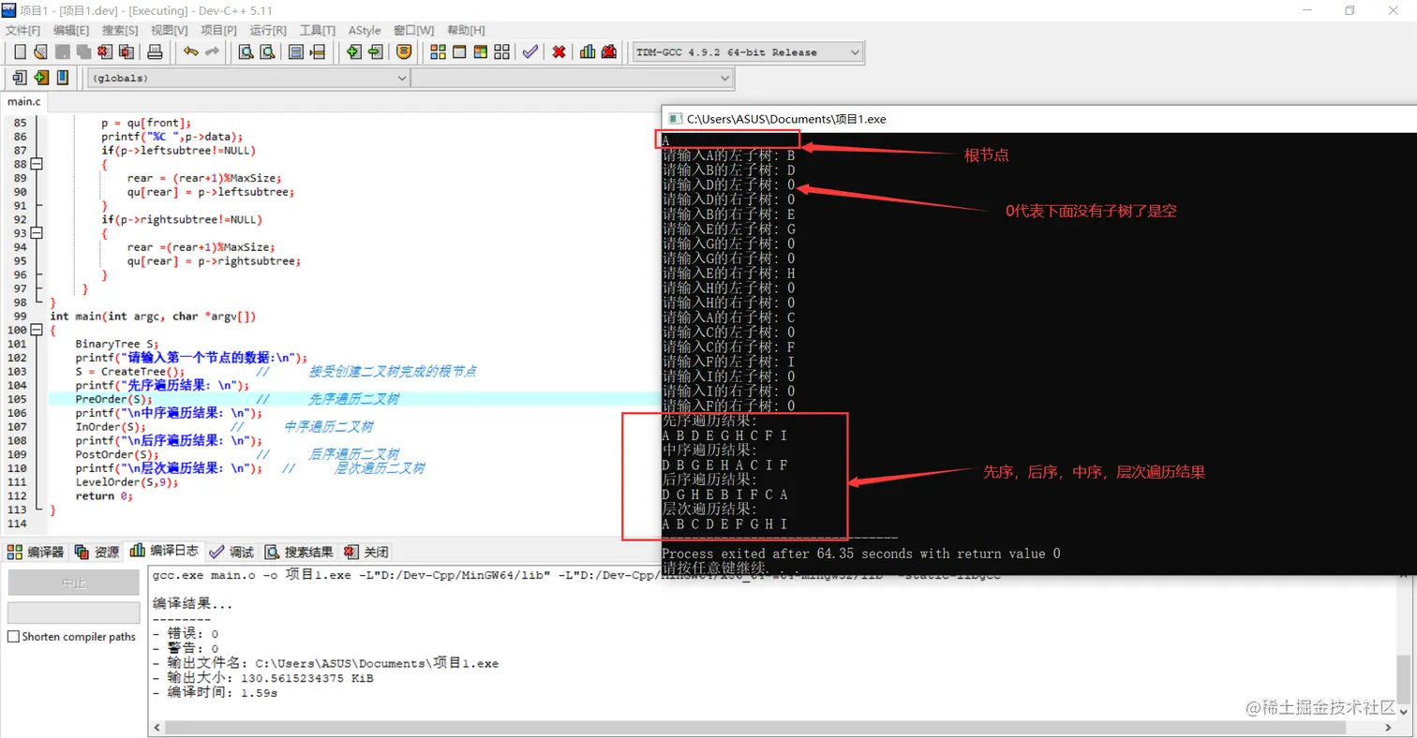
Task: Open the 工具[T] menu
Action: pyautogui.click(x=317, y=30)
